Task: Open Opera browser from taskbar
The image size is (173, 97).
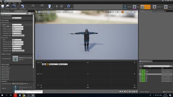Action: 15,95
